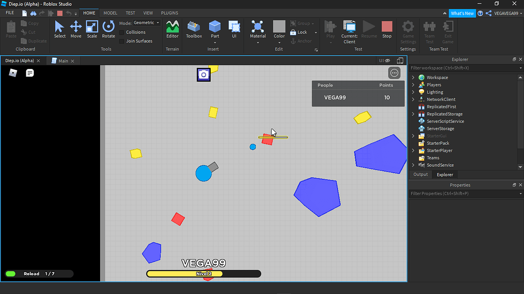The width and height of the screenshot is (524, 294).
Task: Switch to the Model ribbon tab
Action: 110,13
